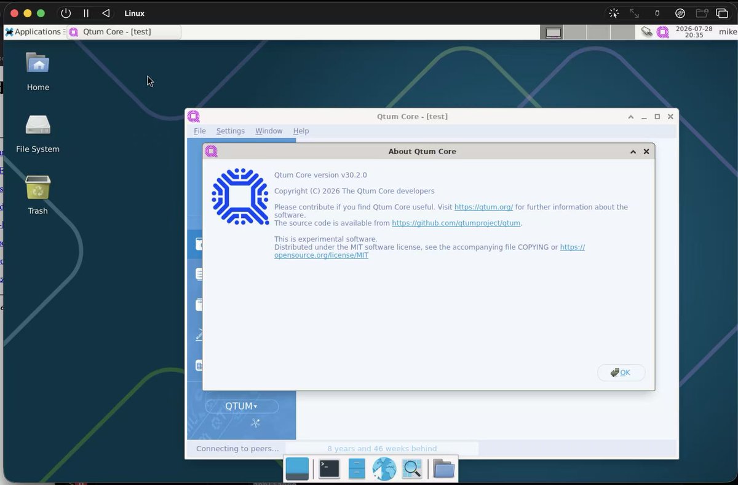Click the VM windows overlay icon
Viewport: 738px width, 485px height.
coord(722,13)
